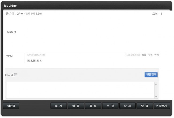
Task: Click the bottom bar 삭제 button
Action: [x=127, y=106]
